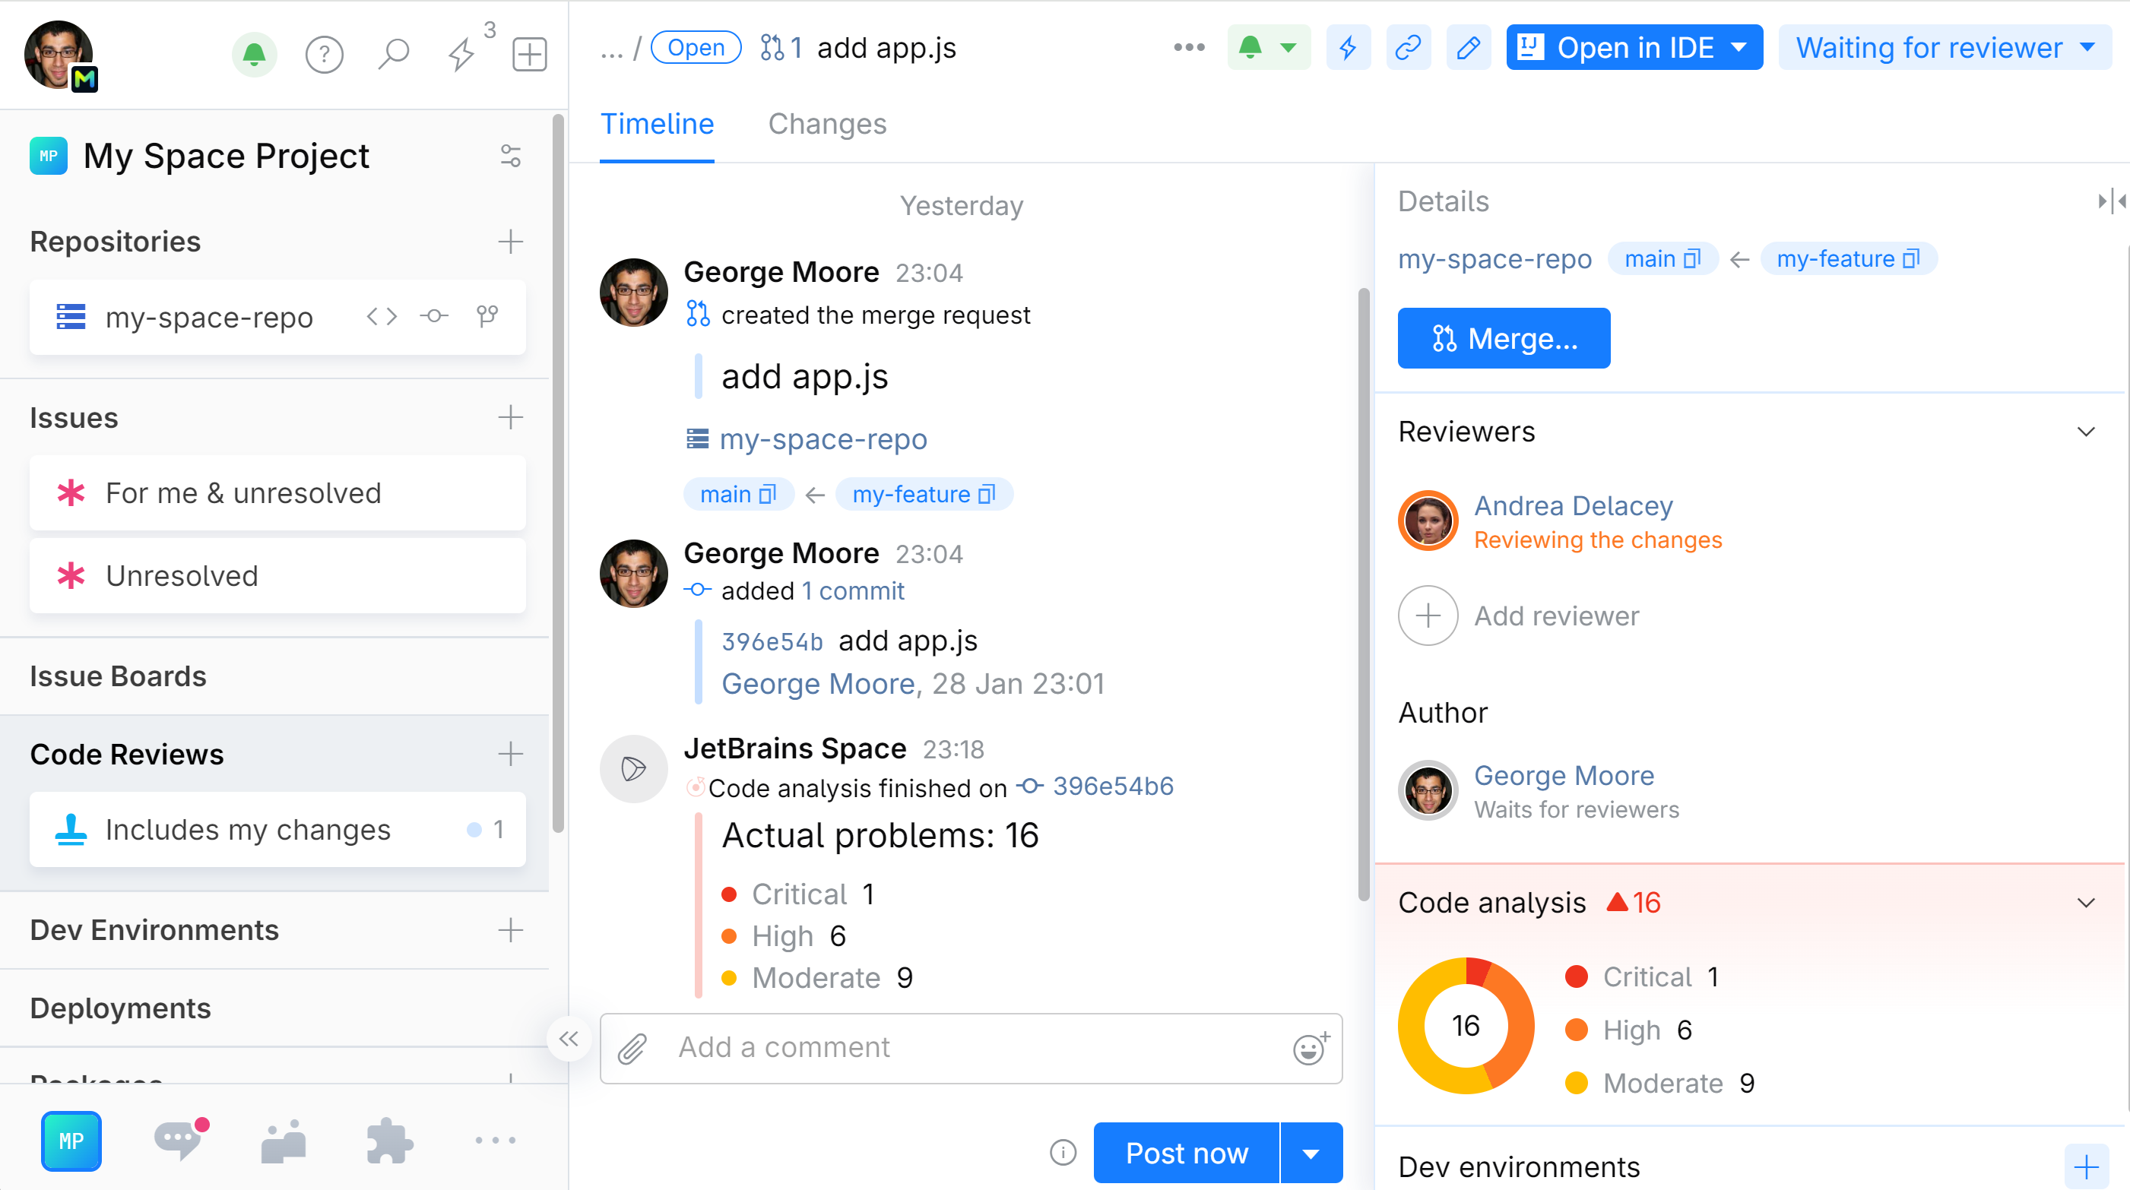View commits of my-space-repo icon

(434, 315)
